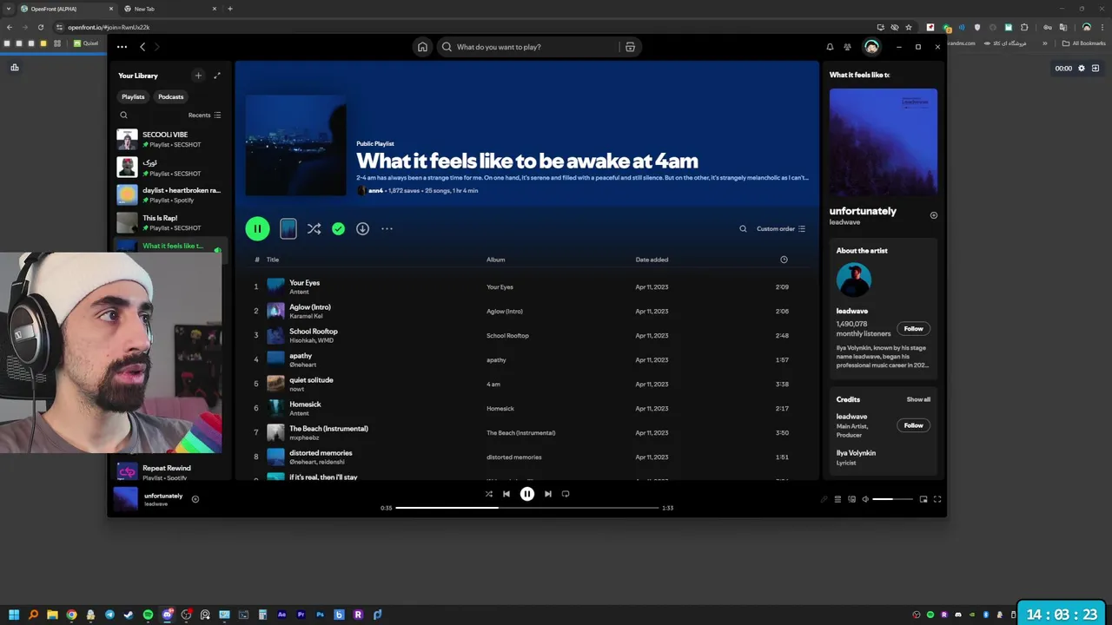Sort by duration clock column
This screenshot has width=1112, height=625.
click(784, 260)
